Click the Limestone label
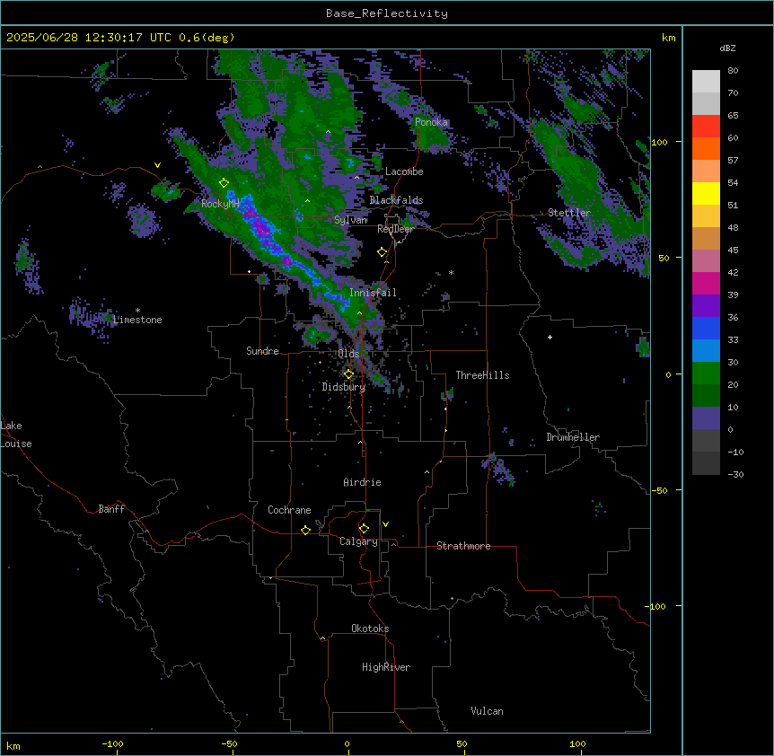This screenshot has width=774, height=756. [x=137, y=320]
